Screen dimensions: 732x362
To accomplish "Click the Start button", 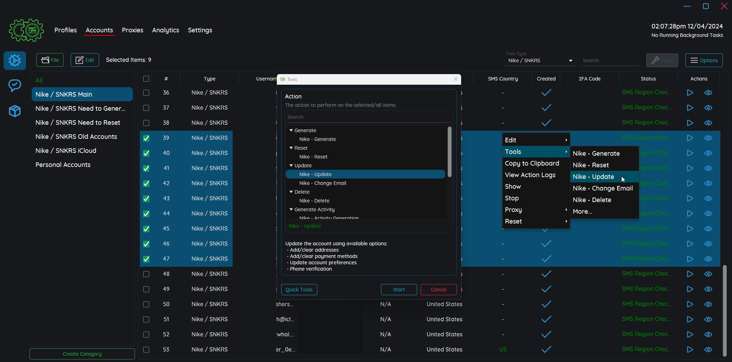I will tap(399, 290).
